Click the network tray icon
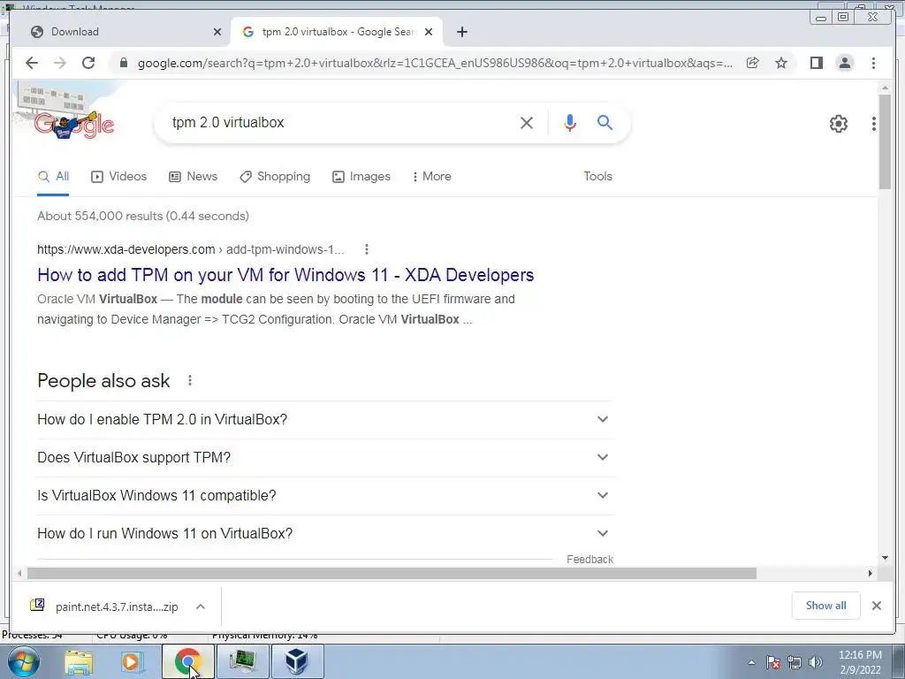Viewport: 905px width, 679px height. tap(795, 662)
